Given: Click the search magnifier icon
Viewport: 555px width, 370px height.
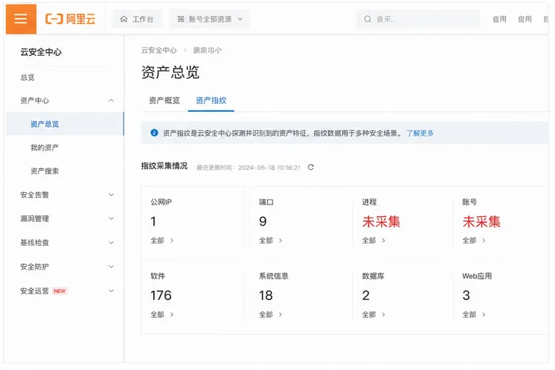Looking at the screenshot, I should coord(368,19).
